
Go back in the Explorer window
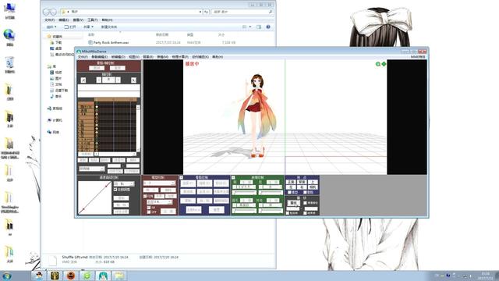47,12
